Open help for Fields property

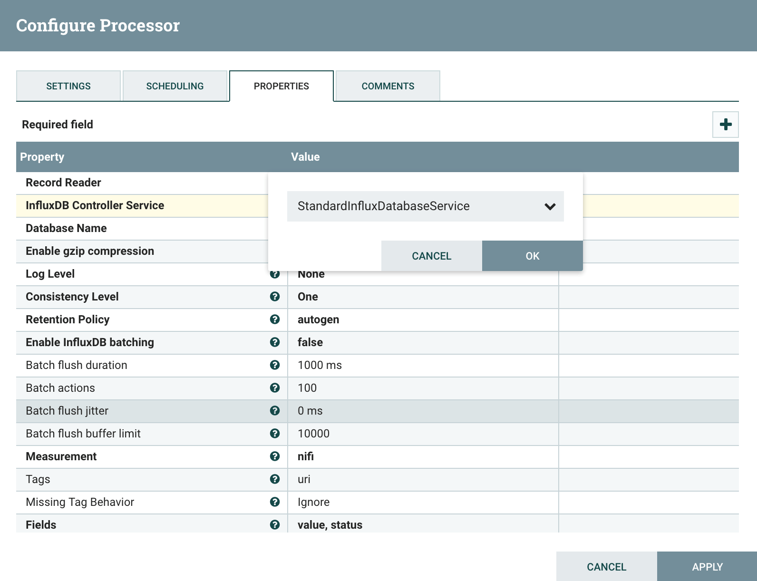[x=275, y=525]
